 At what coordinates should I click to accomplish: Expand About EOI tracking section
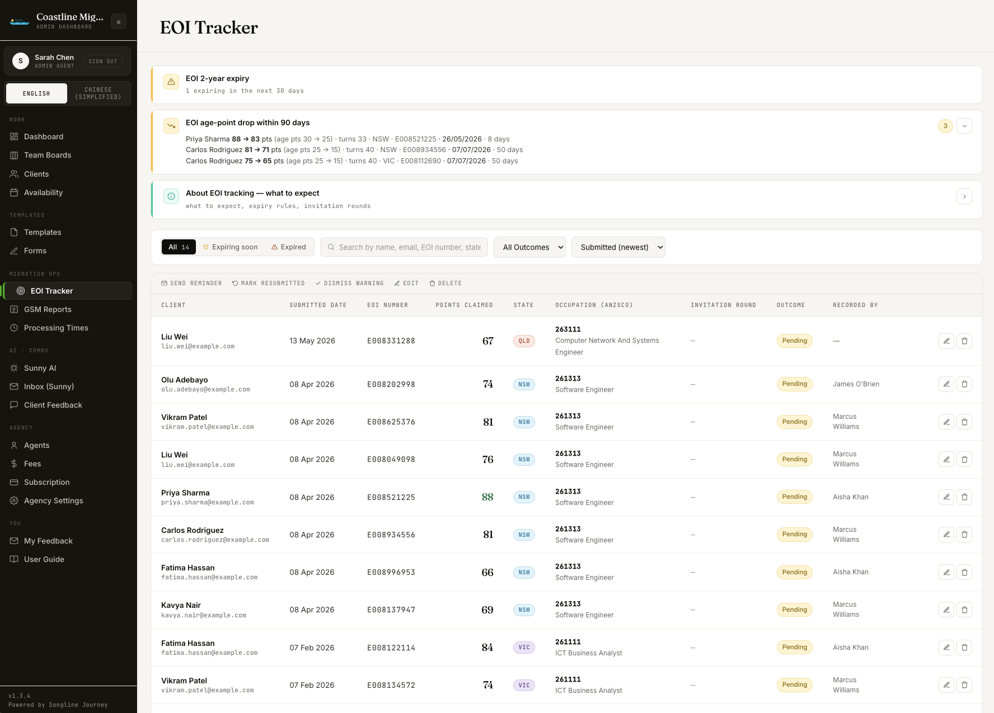click(x=964, y=196)
